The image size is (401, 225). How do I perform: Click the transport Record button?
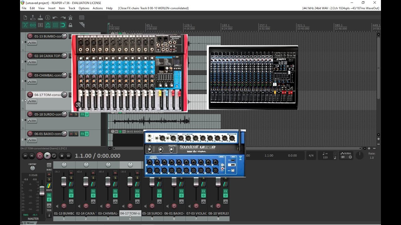click(x=40, y=156)
